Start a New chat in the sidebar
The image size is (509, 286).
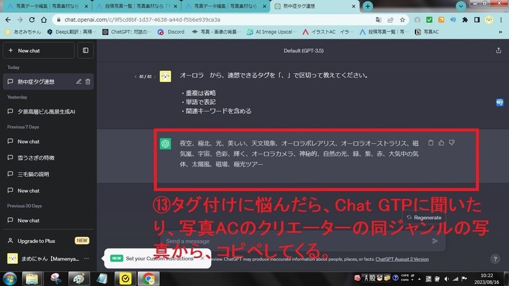38,51
